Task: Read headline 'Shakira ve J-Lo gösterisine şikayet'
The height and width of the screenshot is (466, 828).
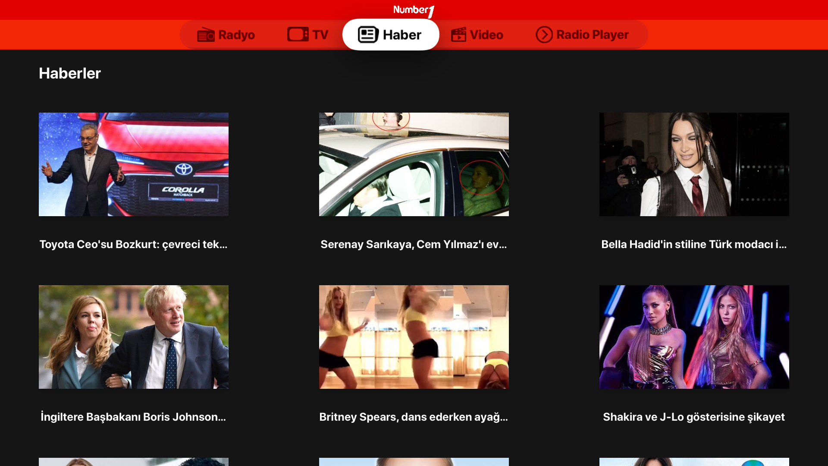Action: [694, 417]
